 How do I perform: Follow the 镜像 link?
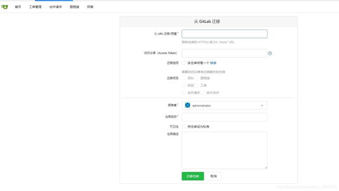pyautogui.click(x=213, y=63)
